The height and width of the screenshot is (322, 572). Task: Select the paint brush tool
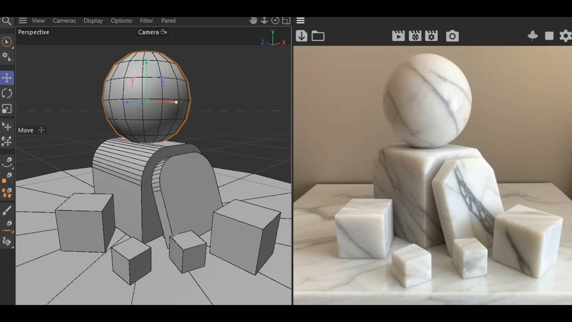(x=7, y=211)
